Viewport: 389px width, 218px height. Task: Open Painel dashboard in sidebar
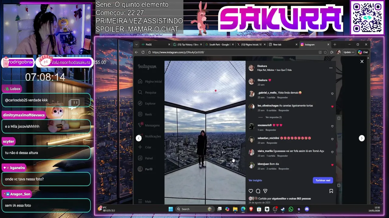coord(145,158)
